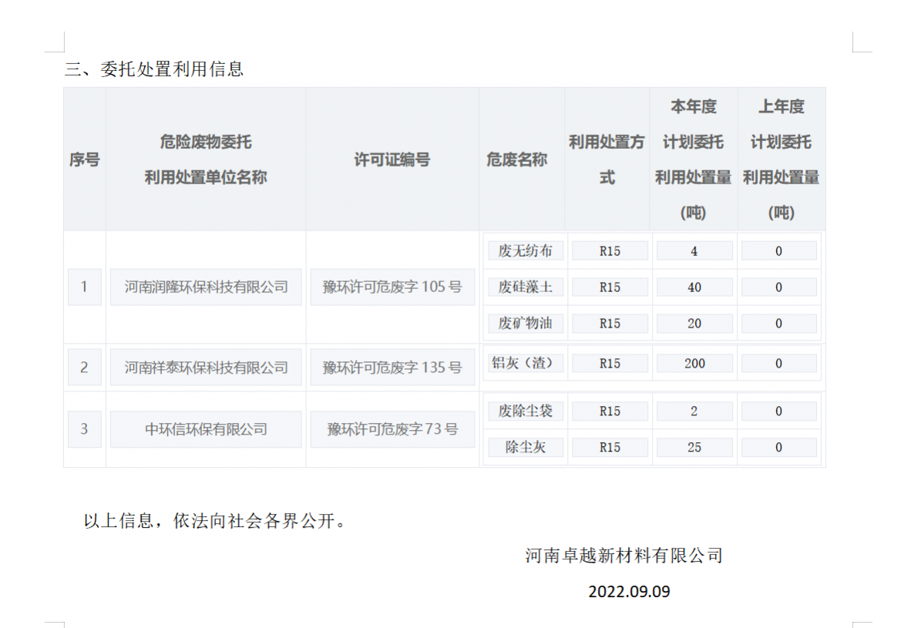Click the sentence "以上信息，依法向社会各界公开。"

click(x=217, y=522)
